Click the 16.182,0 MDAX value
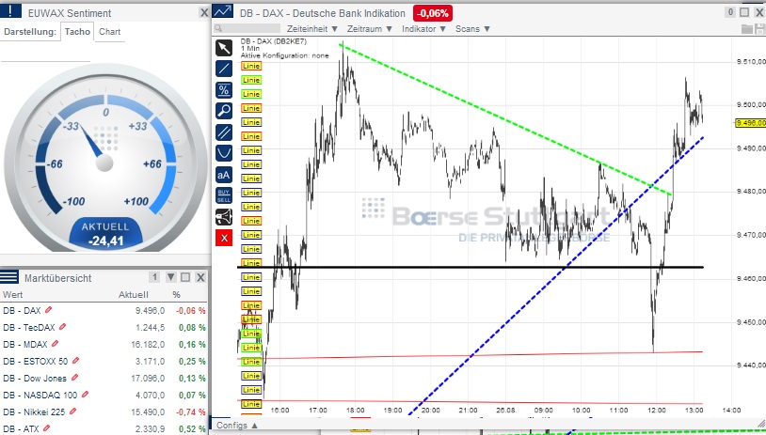This screenshot has height=435, width=766. pos(148,344)
